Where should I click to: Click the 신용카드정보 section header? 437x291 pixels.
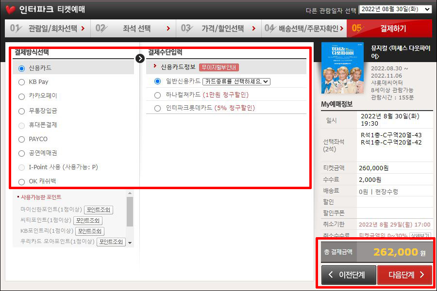click(x=178, y=67)
